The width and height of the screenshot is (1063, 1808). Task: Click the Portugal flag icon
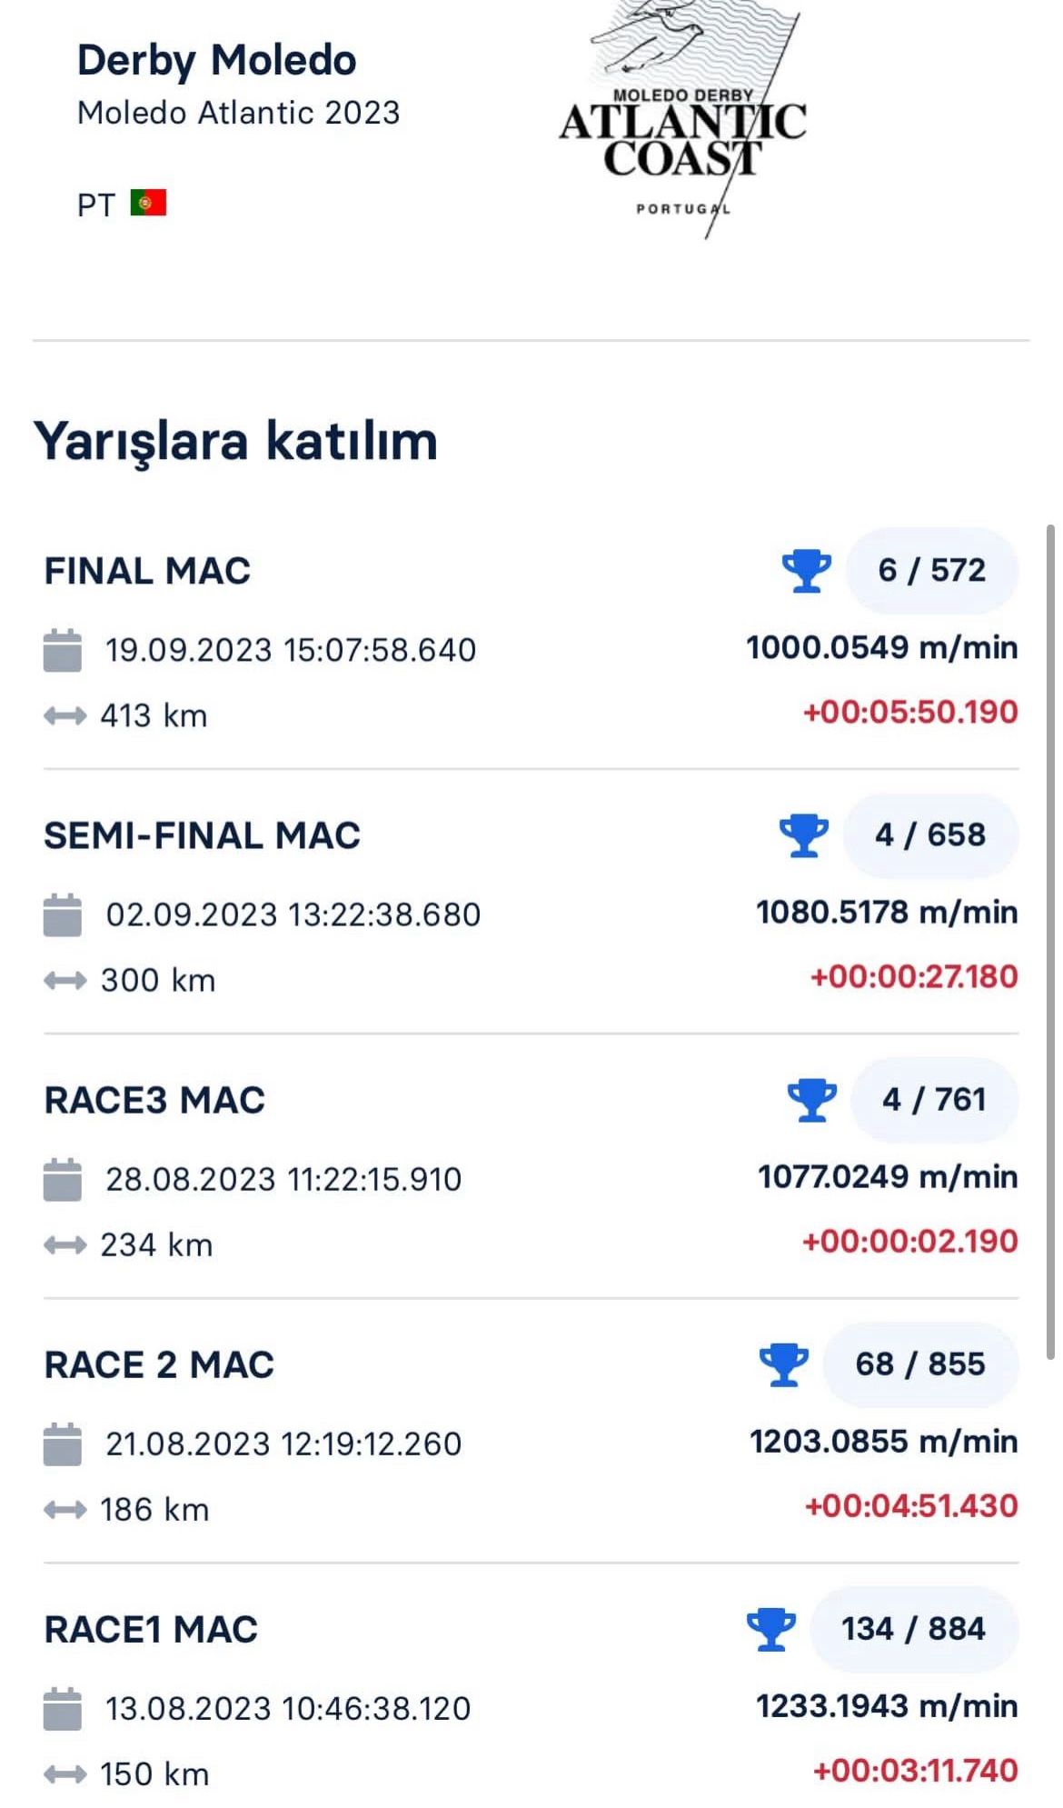click(x=148, y=203)
